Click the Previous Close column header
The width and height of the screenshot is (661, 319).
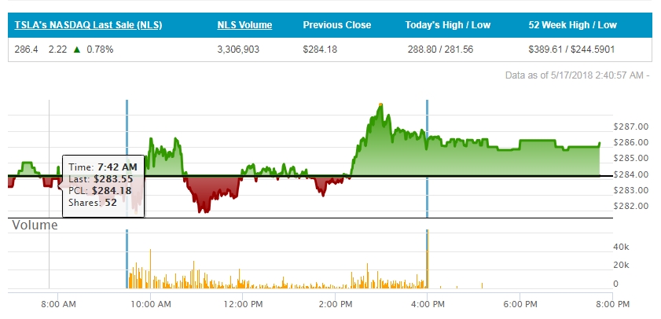(336, 25)
